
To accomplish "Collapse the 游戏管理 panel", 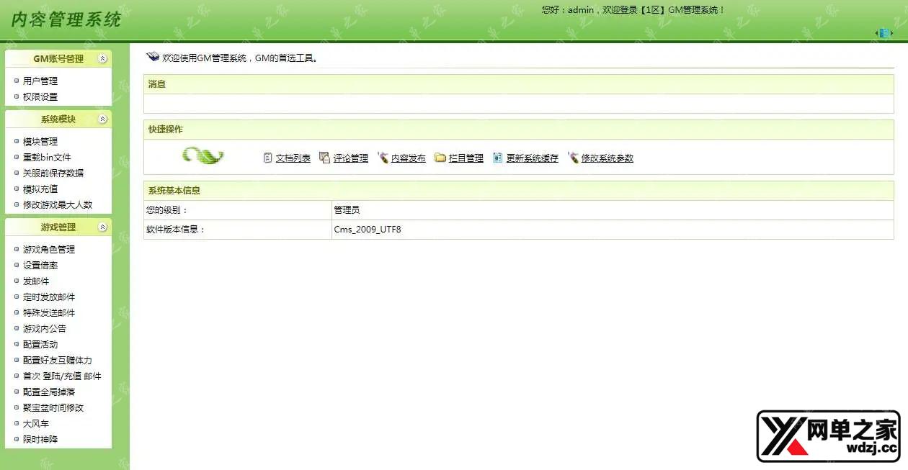I will coord(102,227).
